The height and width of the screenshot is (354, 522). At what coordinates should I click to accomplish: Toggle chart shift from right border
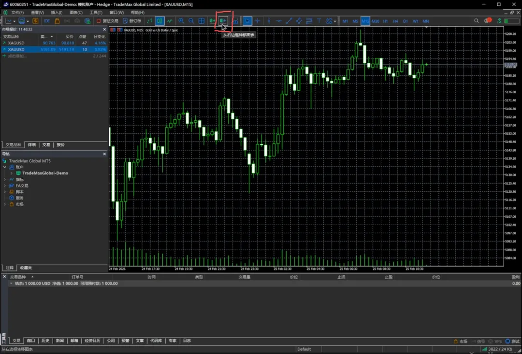pos(223,21)
